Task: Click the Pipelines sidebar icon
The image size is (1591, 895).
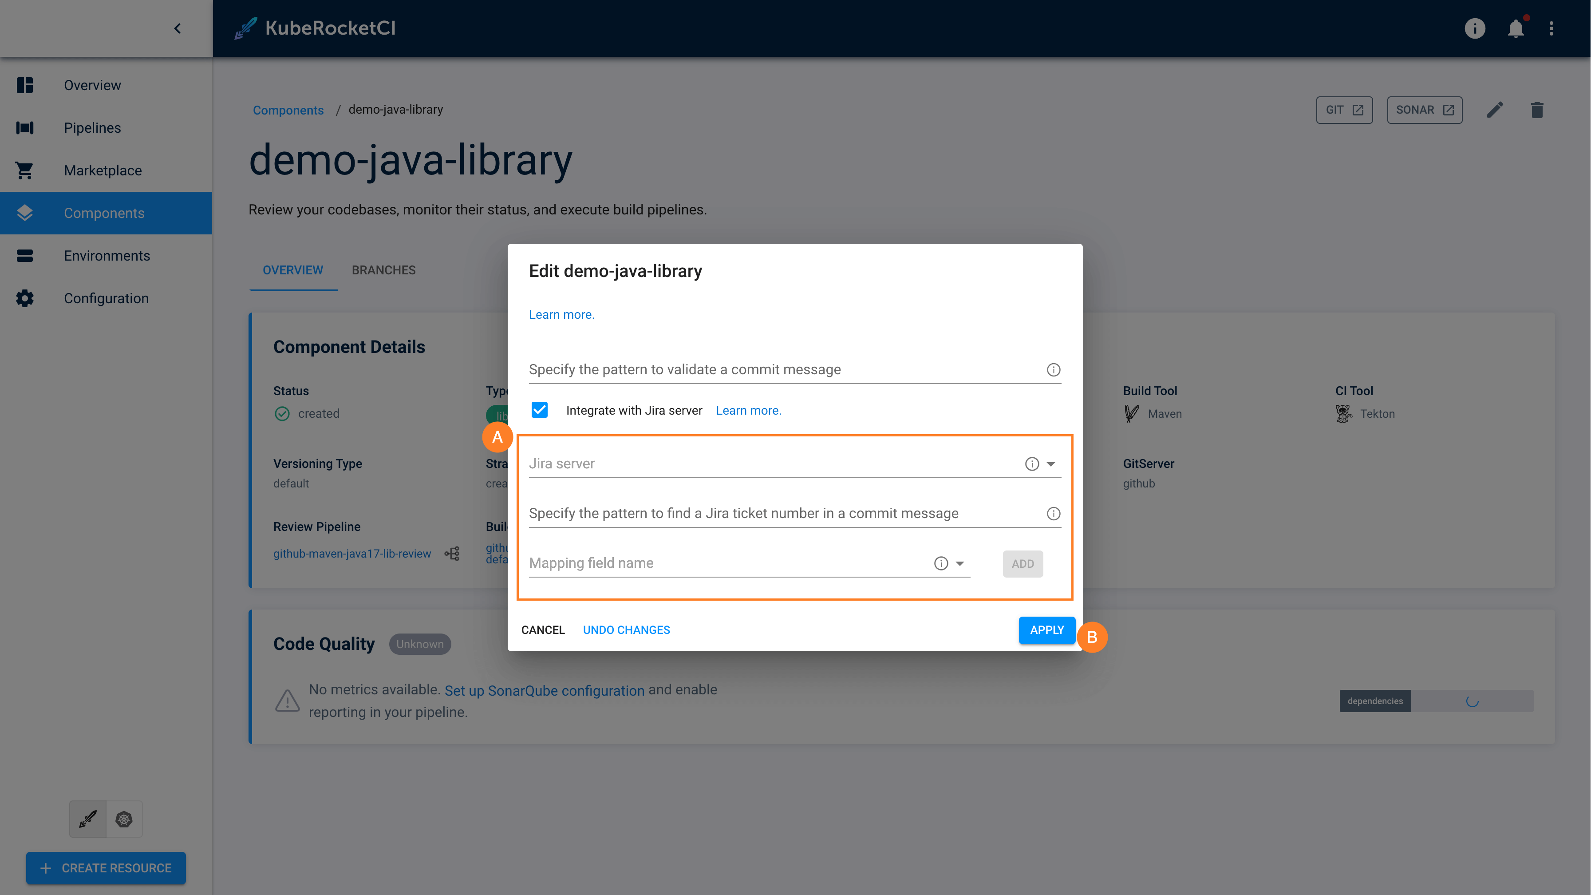Action: pos(25,128)
